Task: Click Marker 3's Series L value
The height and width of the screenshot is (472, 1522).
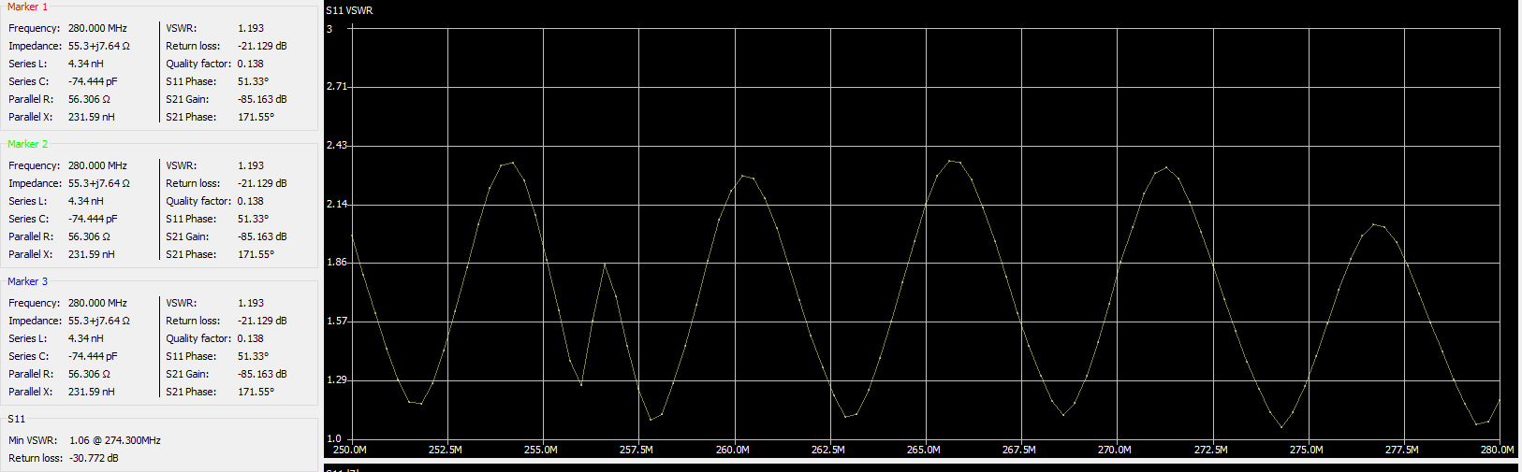Action: 86,338
